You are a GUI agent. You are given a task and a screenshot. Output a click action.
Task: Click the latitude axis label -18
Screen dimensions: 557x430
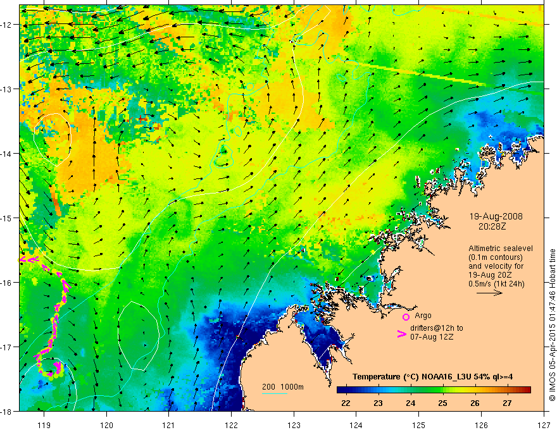point(6,411)
